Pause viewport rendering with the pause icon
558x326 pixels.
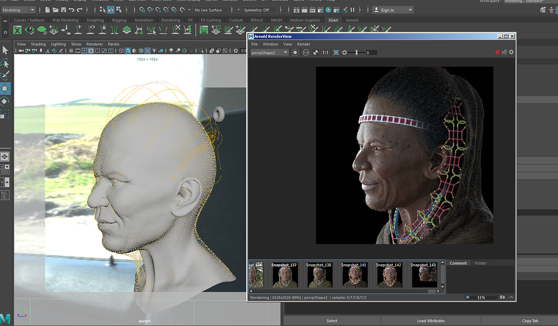[x=352, y=10]
